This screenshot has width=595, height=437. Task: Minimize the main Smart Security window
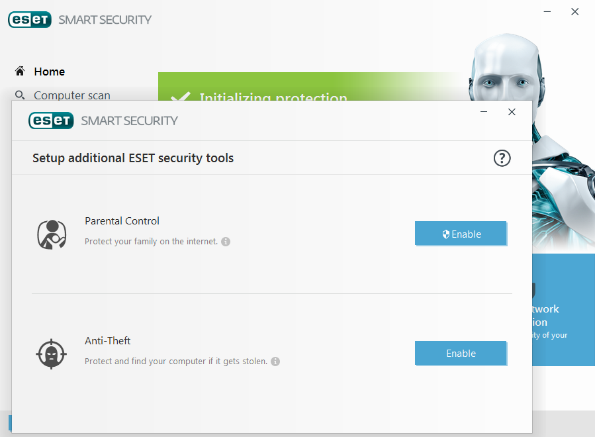click(547, 11)
